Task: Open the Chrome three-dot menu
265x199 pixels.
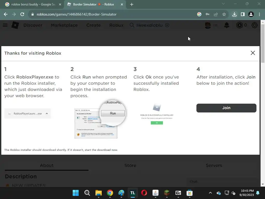Action: 259,15
